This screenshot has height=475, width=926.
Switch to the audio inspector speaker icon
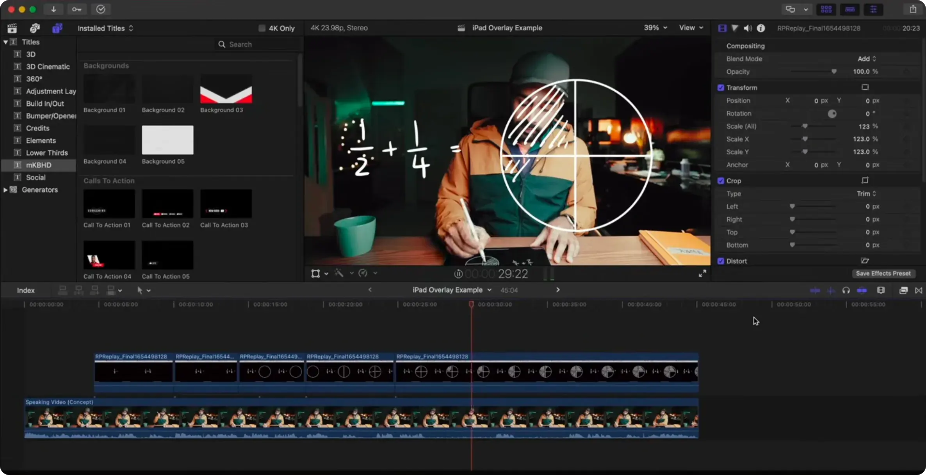[x=748, y=28]
